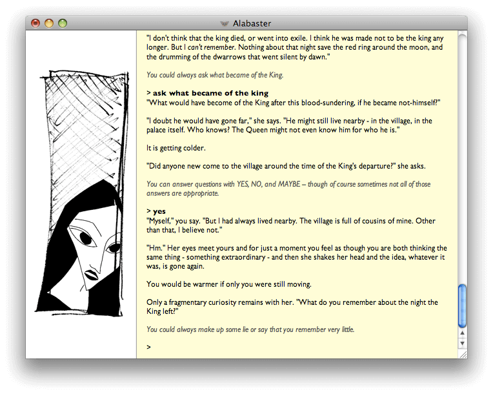Click the "ask what became of the king" command
Viewport: 493px width, 394px height.
point(210,93)
